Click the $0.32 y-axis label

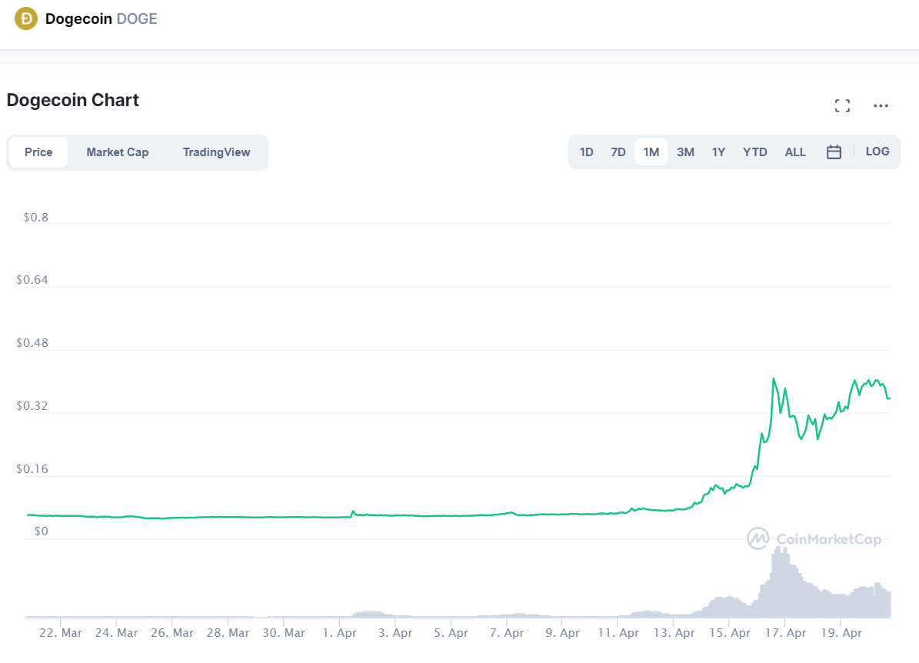(x=32, y=406)
